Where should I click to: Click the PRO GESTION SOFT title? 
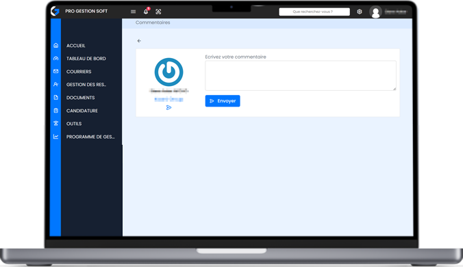click(x=86, y=11)
